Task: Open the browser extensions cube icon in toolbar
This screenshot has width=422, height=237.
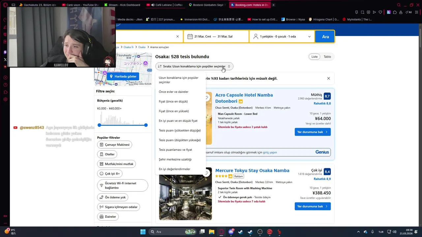Action: [x=395, y=12]
